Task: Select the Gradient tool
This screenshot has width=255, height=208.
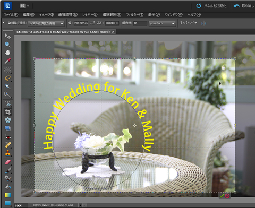Action: [x=7, y=195]
